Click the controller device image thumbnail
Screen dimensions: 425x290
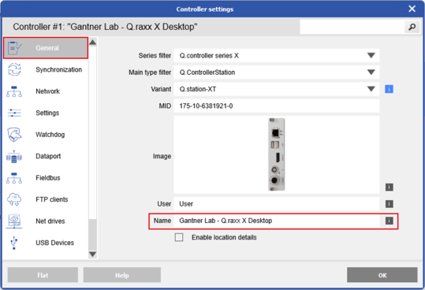click(277, 154)
